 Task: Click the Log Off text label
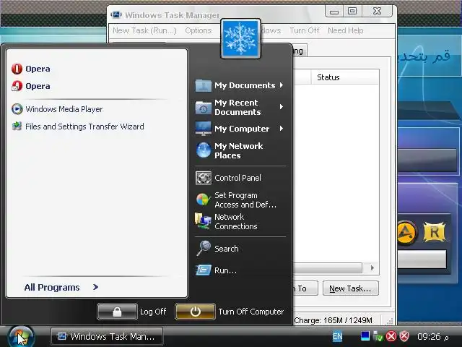coord(153,312)
